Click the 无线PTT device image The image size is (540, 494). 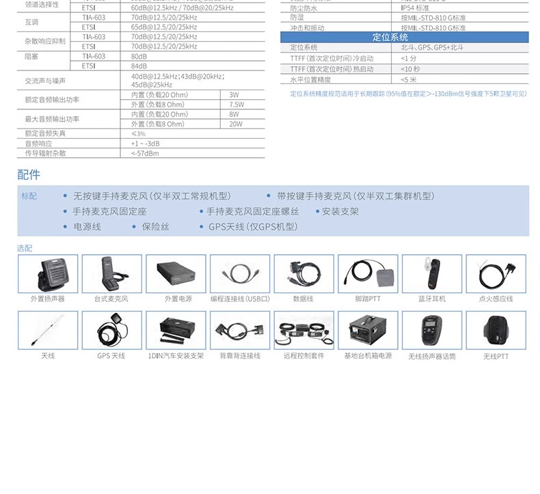(496, 331)
